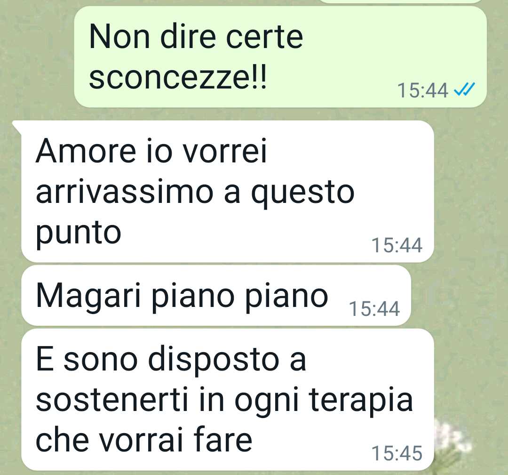Click the blue double-check read receipt icon
The height and width of the screenshot is (475, 508).
tap(465, 89)
